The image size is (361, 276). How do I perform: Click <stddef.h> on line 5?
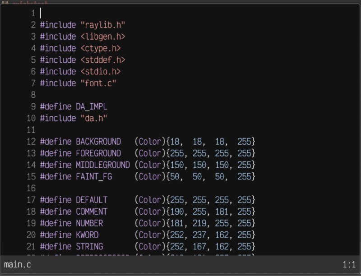(x=103, y=60)
